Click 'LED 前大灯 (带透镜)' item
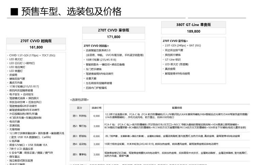The height and width of the screenshot is (165, 253). tap(176, 64)
